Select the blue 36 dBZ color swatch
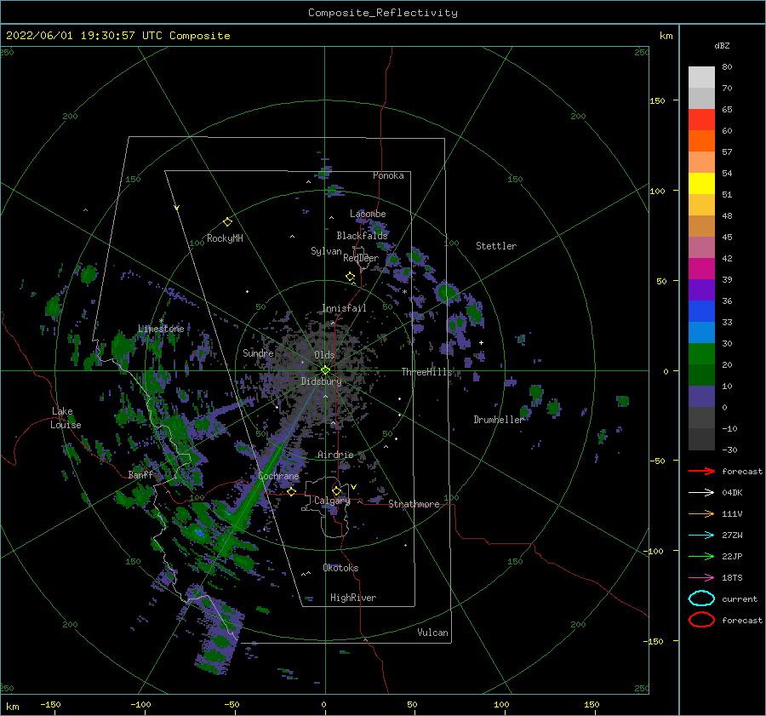This screenshot has width=766, height=716. [x=701, y=312]
